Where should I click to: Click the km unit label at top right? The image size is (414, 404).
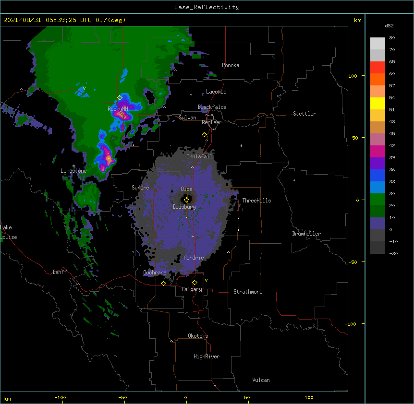pyautogui.click(x=357, y=20)
